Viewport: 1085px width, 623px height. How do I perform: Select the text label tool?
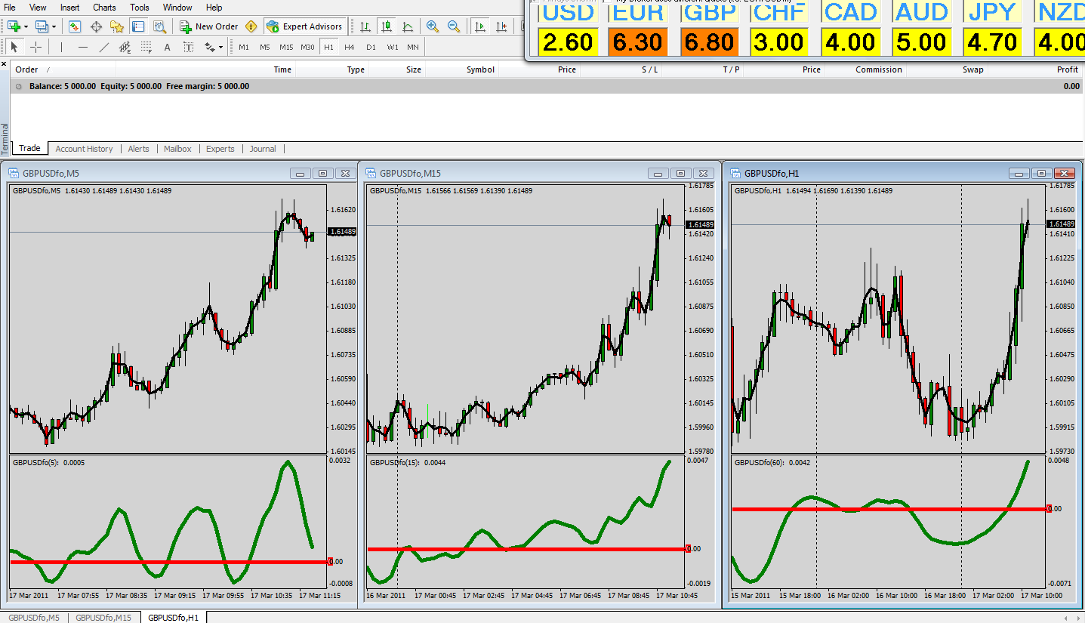(x=188, y=47)
